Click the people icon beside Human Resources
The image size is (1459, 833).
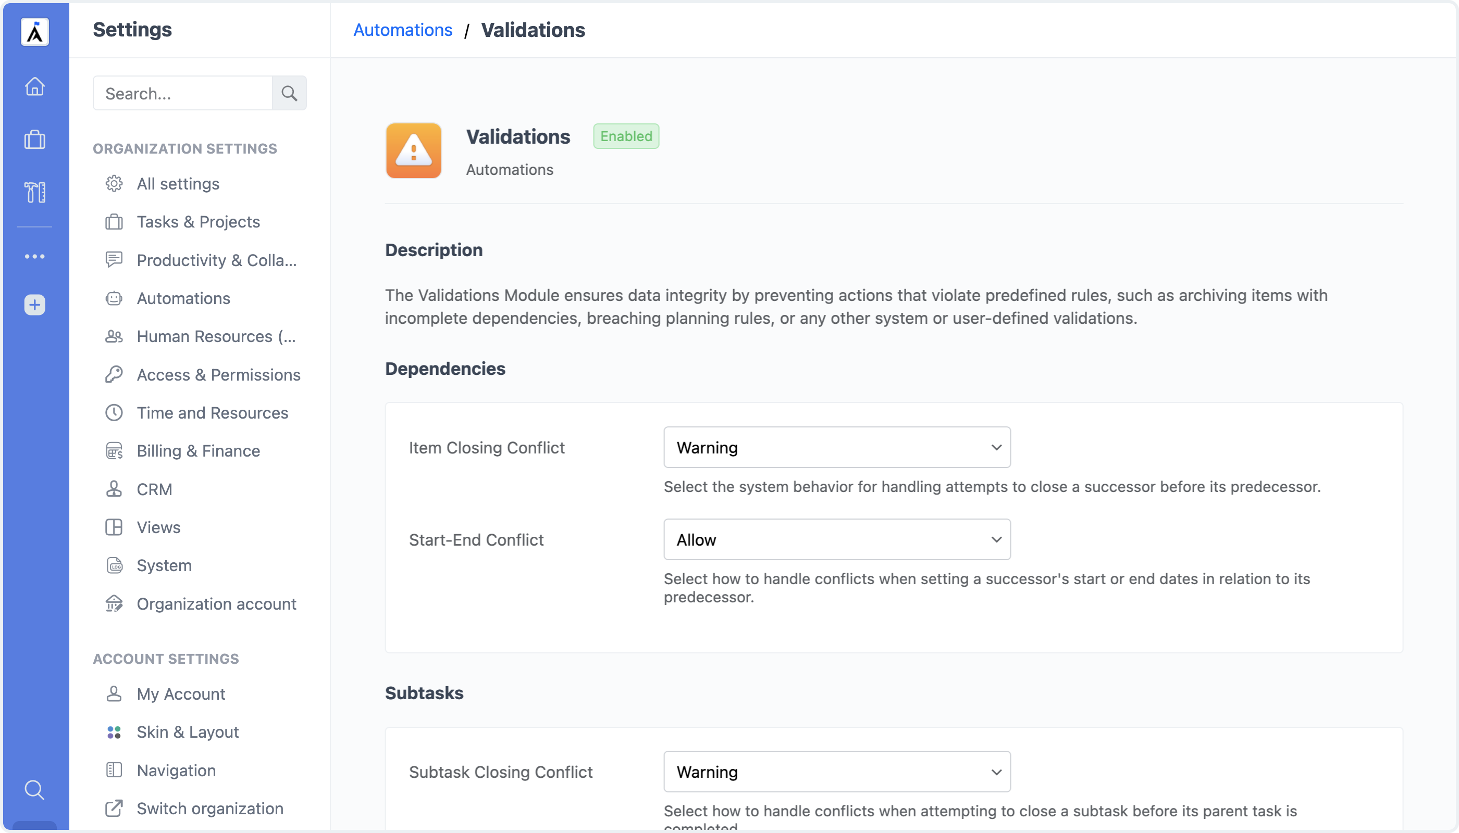point(114,336)
